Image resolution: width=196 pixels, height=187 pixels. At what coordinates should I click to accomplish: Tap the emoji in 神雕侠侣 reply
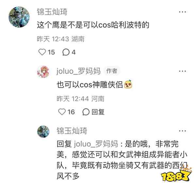coord(128,84)
